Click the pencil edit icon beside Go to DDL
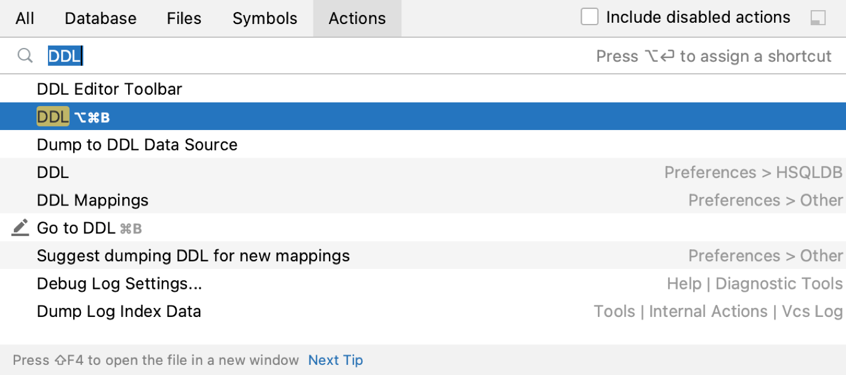 pos(20,226)
